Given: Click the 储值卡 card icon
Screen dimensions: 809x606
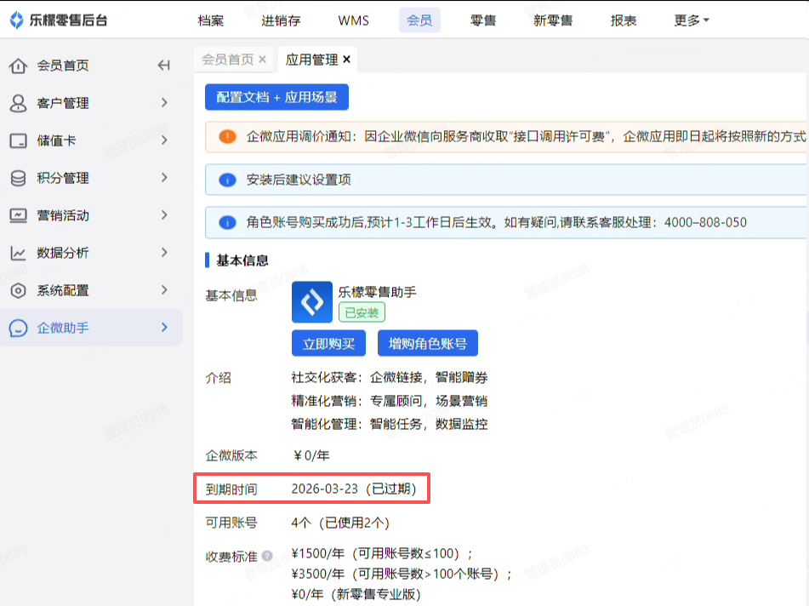Looking at the screenshot, I should [18, 140].
